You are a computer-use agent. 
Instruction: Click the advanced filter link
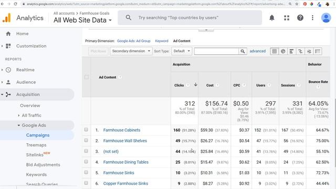[x=258, y=51]
